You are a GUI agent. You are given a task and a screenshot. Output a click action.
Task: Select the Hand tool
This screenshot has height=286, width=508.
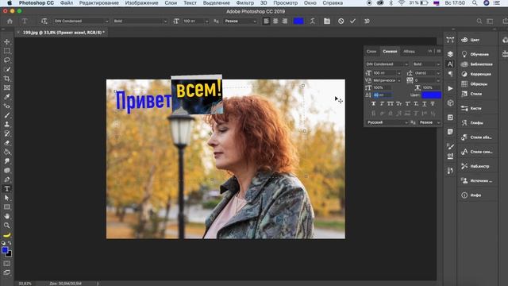coord(7,216)
